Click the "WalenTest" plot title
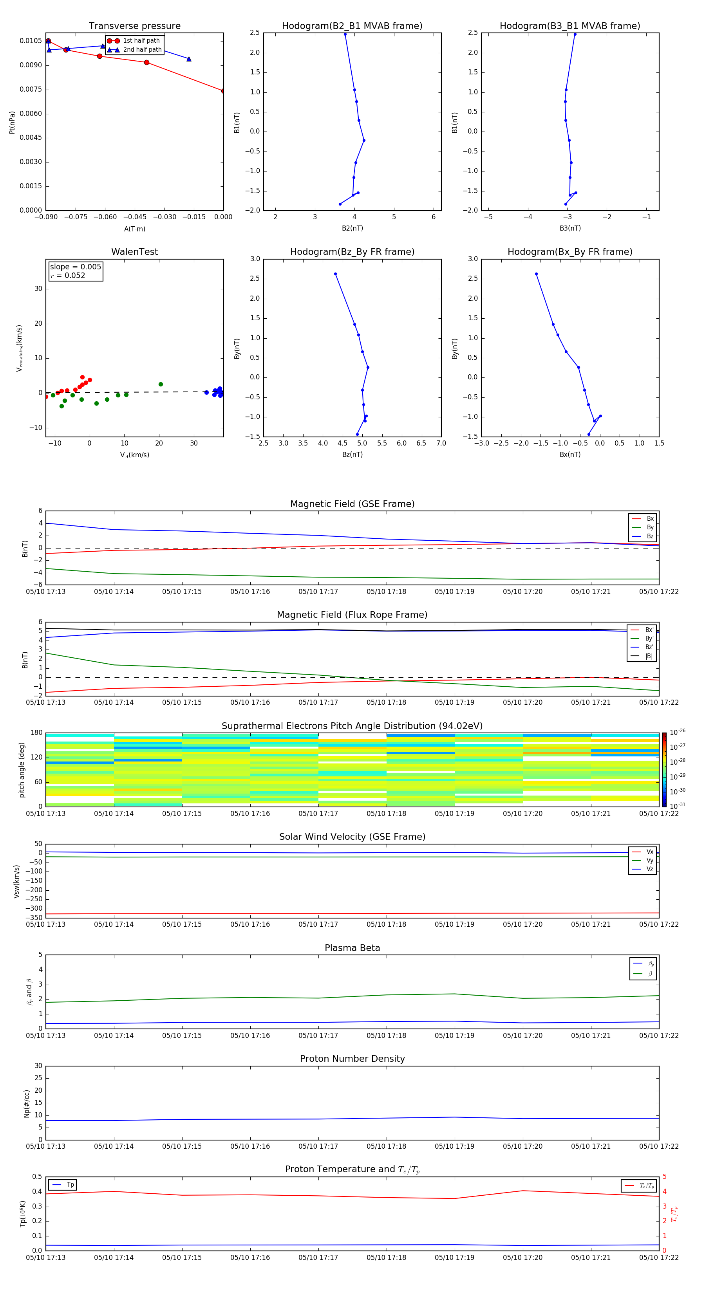This screenshot has height=1292, width=705. [x=134, y=252]
